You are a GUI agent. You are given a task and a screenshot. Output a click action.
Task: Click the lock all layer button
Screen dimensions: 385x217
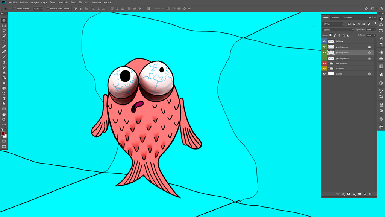point(349,35)
